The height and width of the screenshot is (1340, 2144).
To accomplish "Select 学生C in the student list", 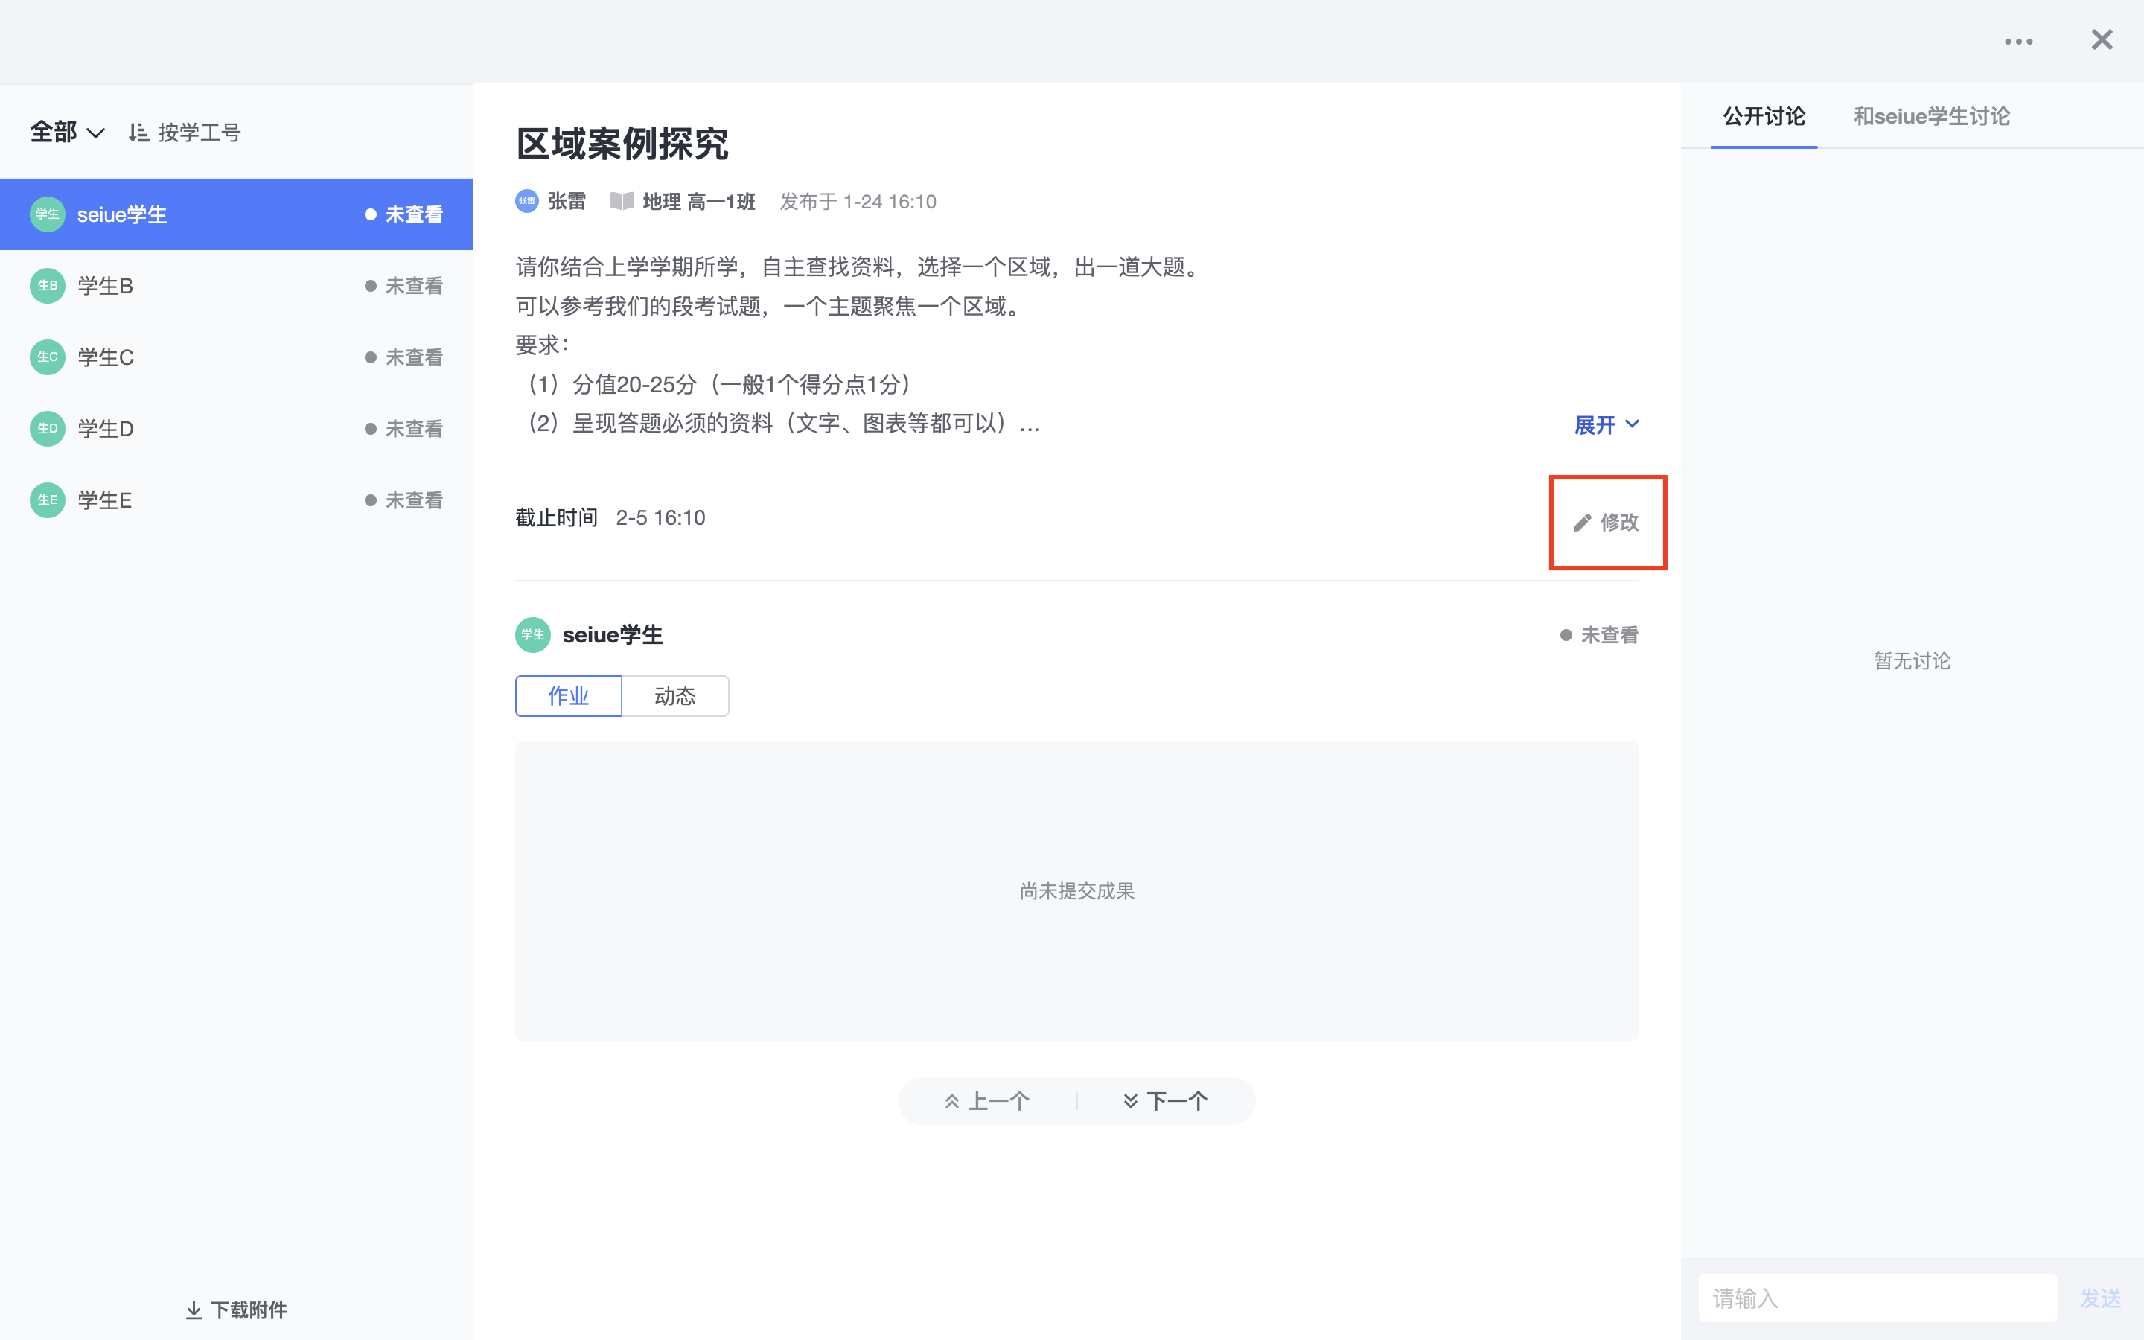I will [x=237, y=357].
